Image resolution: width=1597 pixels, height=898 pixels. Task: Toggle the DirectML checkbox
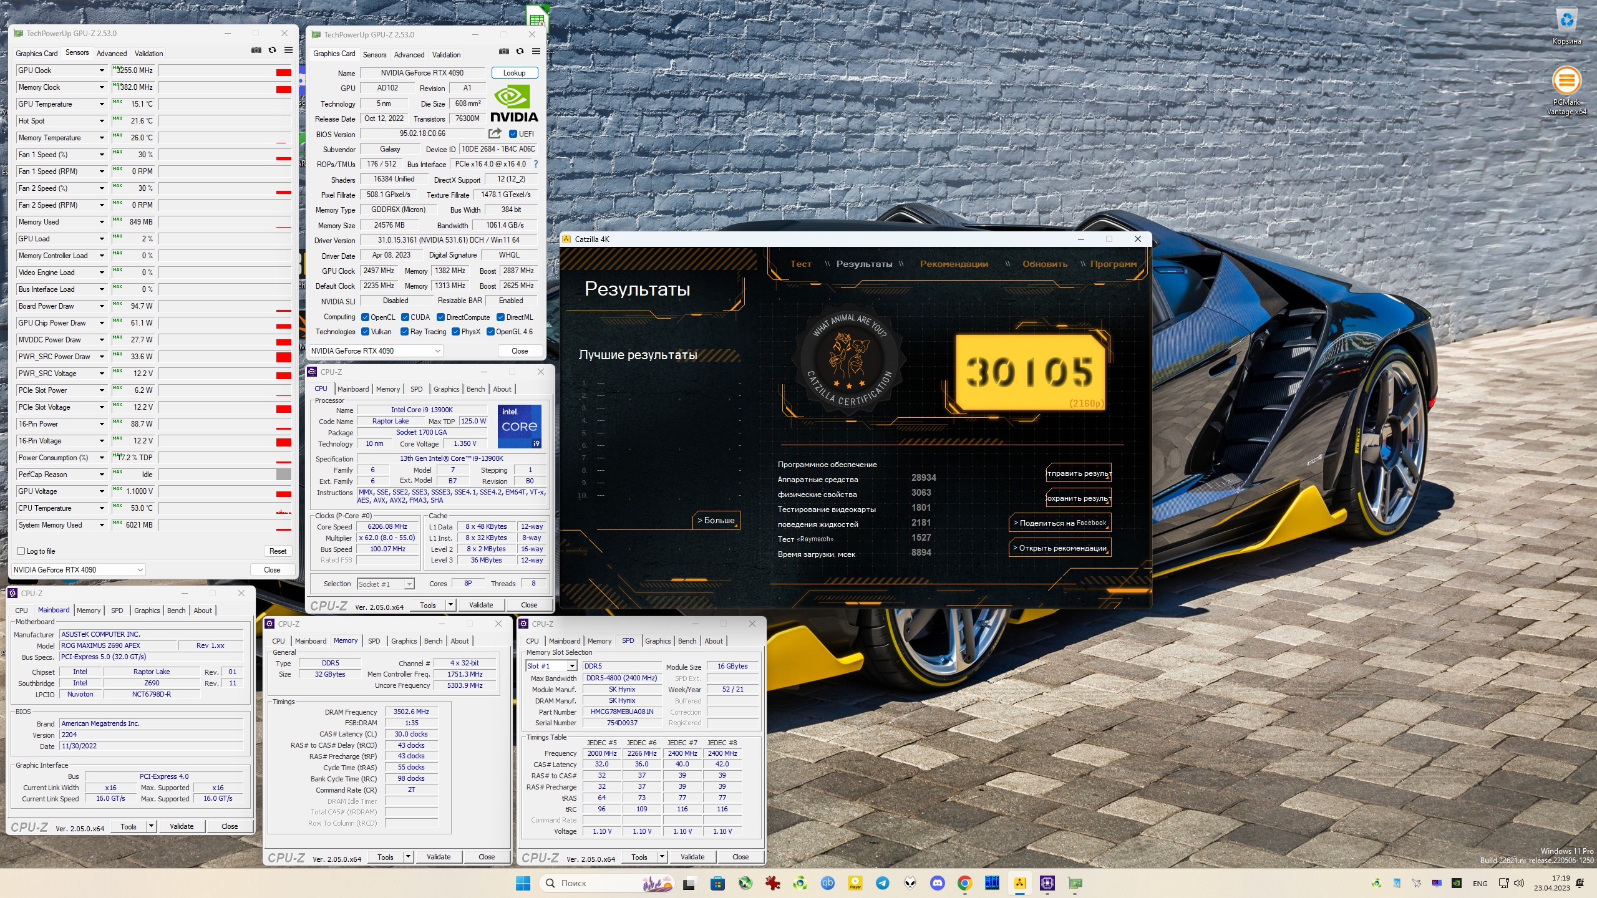point(500,317)
